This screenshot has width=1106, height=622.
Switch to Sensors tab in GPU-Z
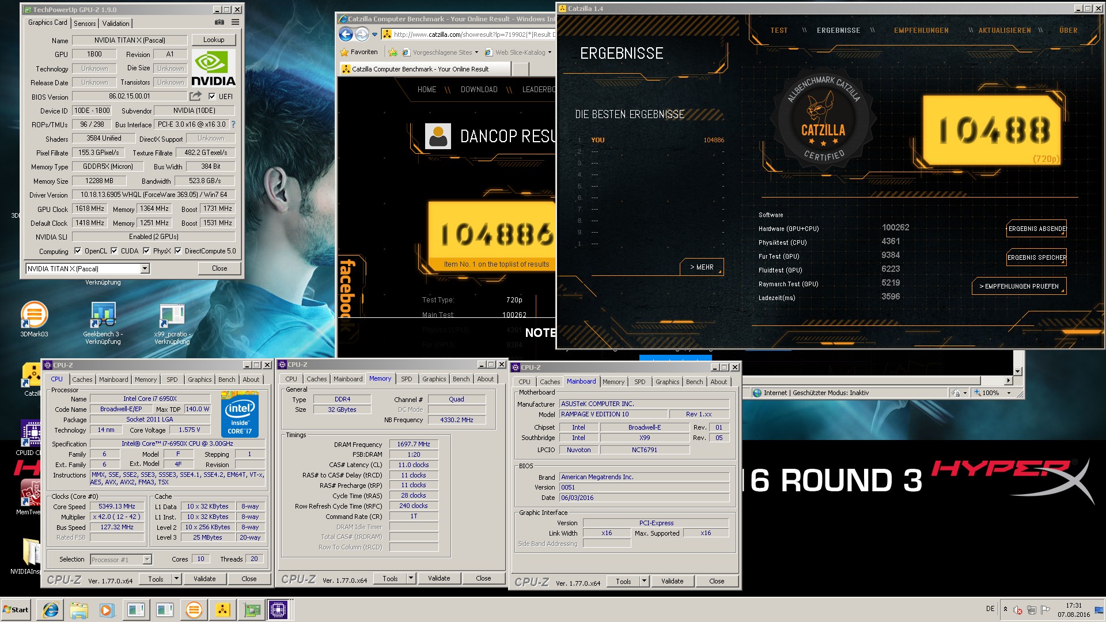point(85,23)
